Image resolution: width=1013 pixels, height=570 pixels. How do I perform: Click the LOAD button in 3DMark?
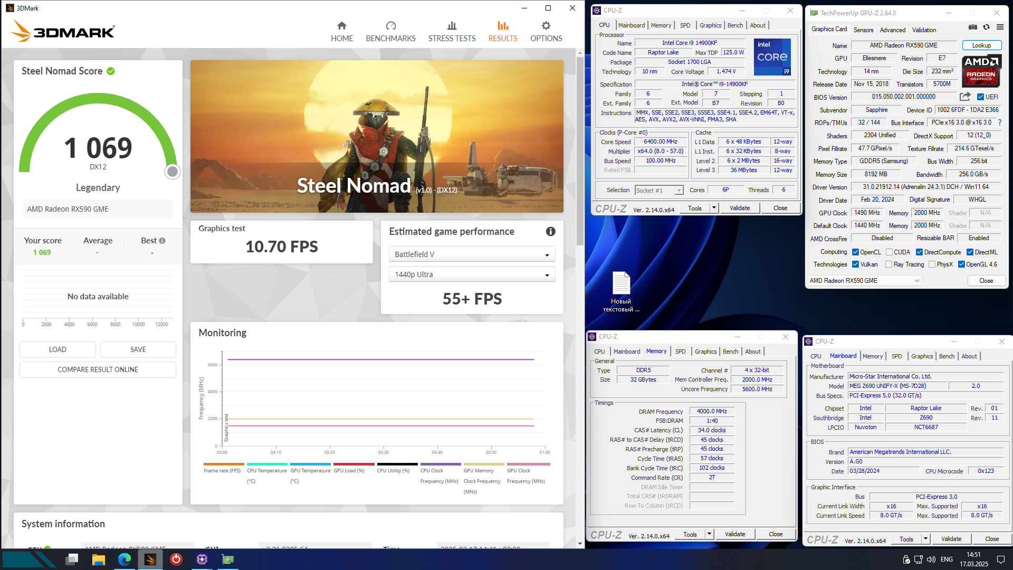(x=58, y=349)
